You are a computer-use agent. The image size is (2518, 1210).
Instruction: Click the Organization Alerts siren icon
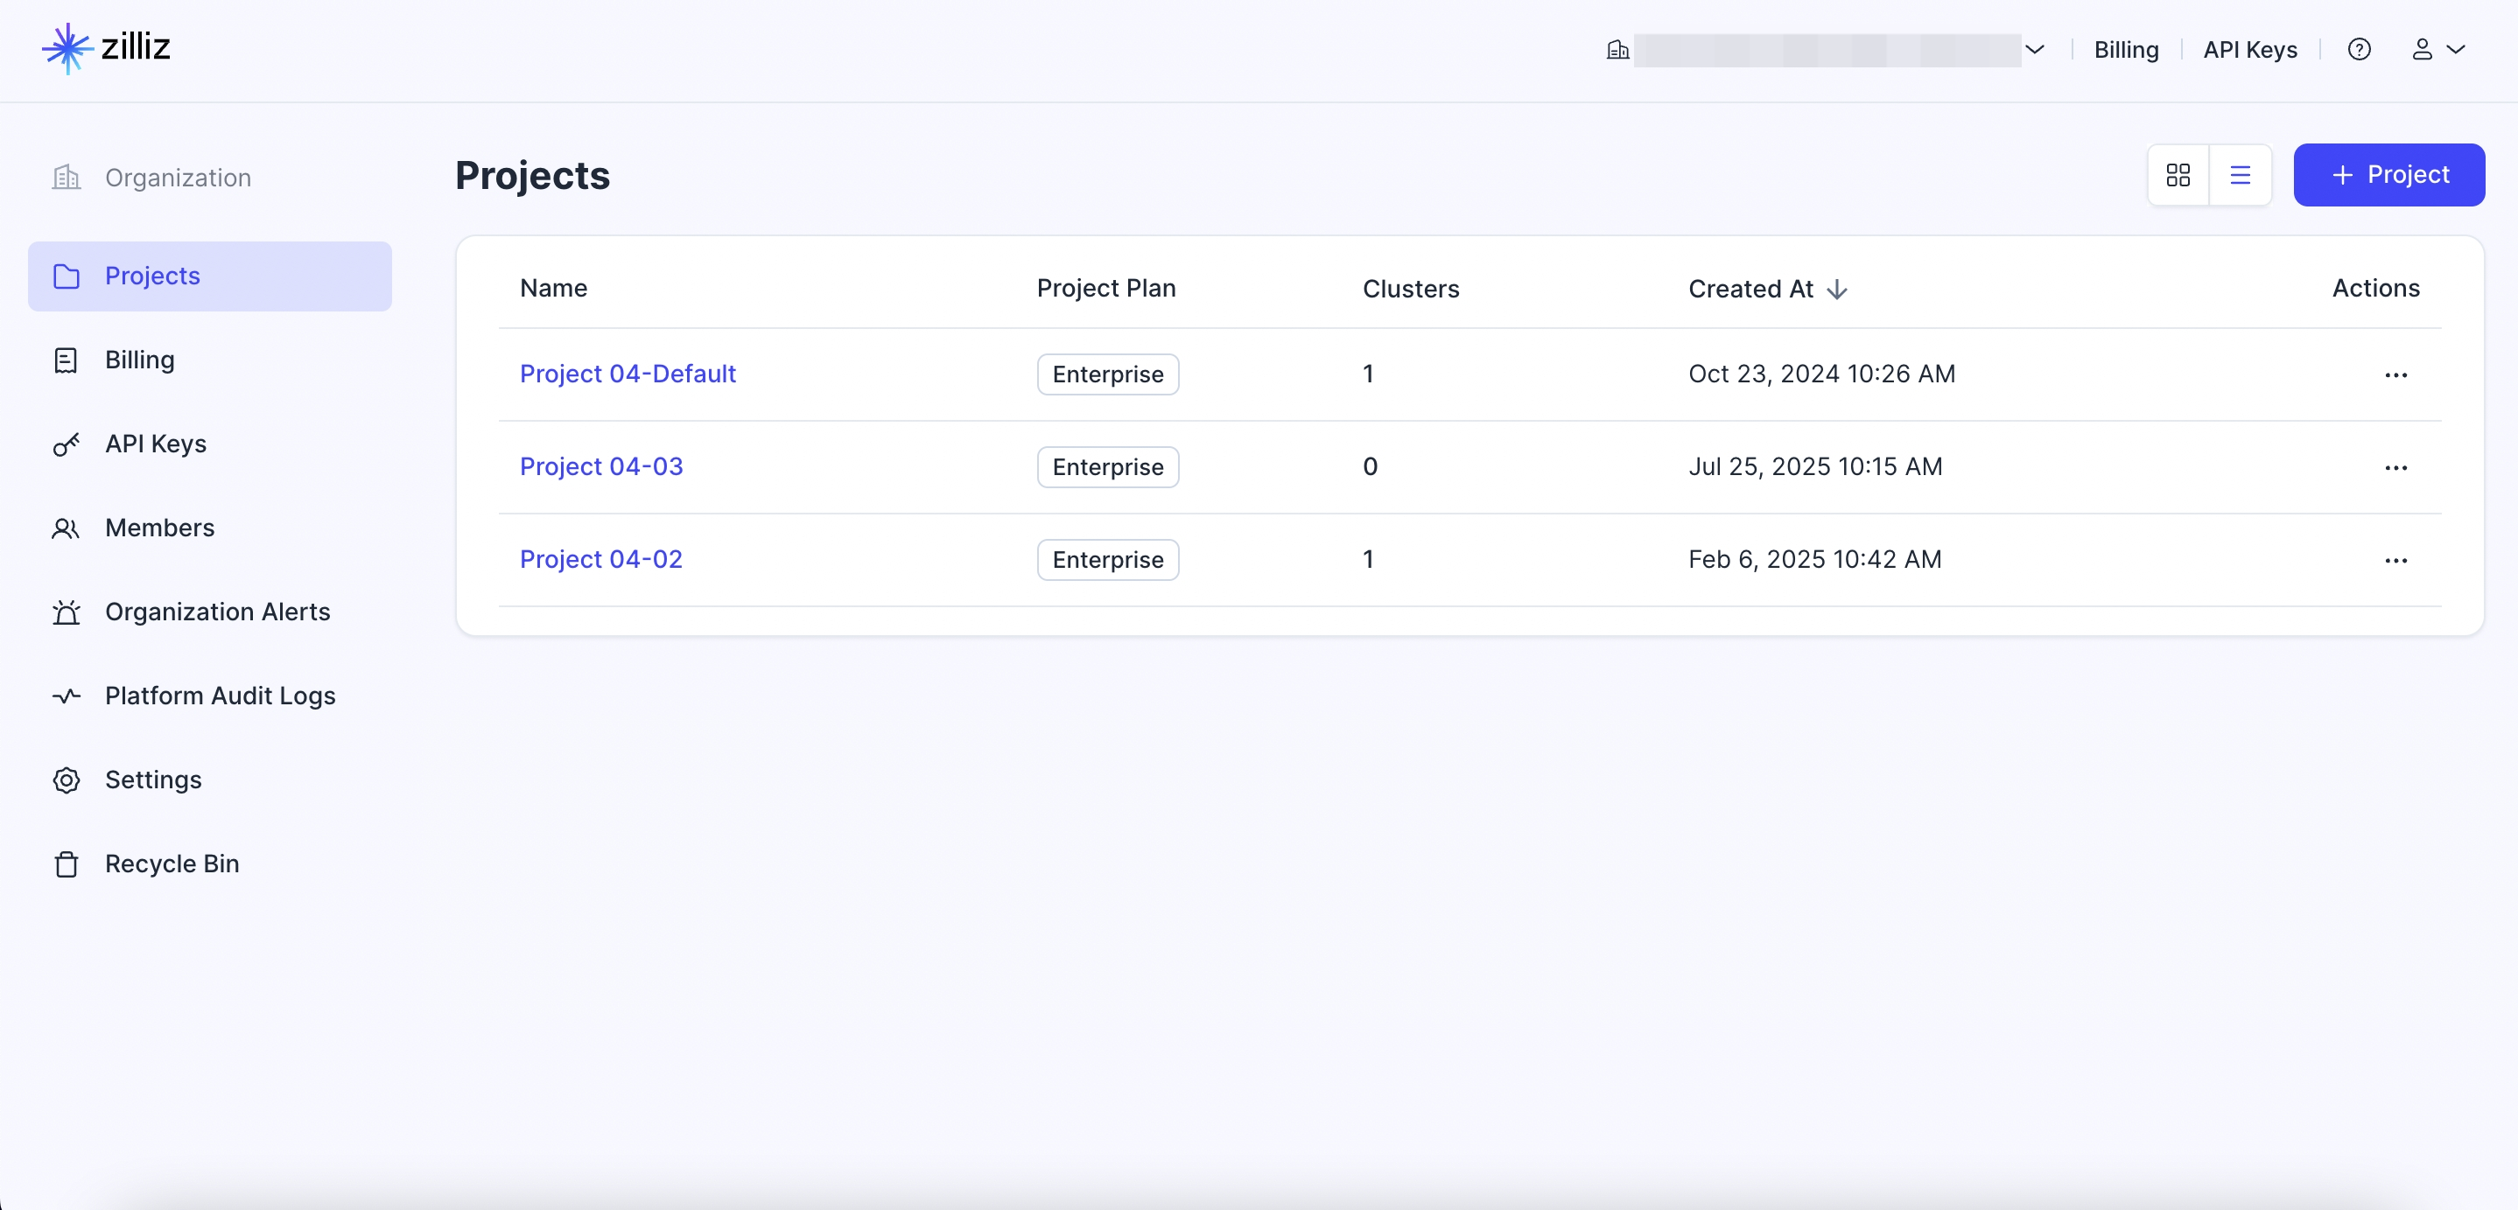click(x=66, y=612)
